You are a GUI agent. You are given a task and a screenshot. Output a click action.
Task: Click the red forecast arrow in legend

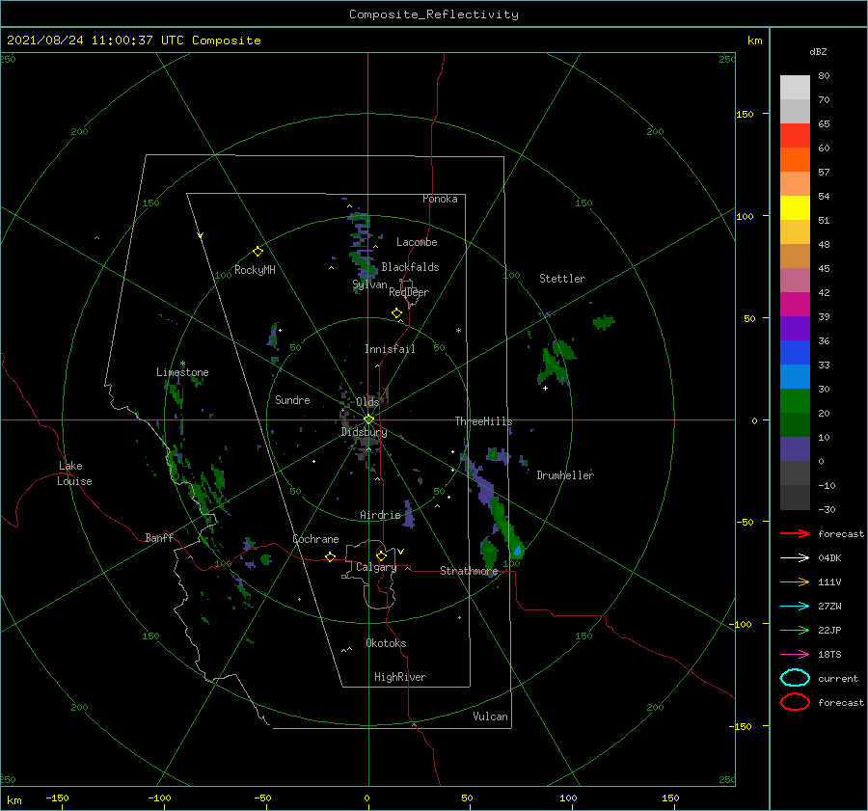point(795,533)
